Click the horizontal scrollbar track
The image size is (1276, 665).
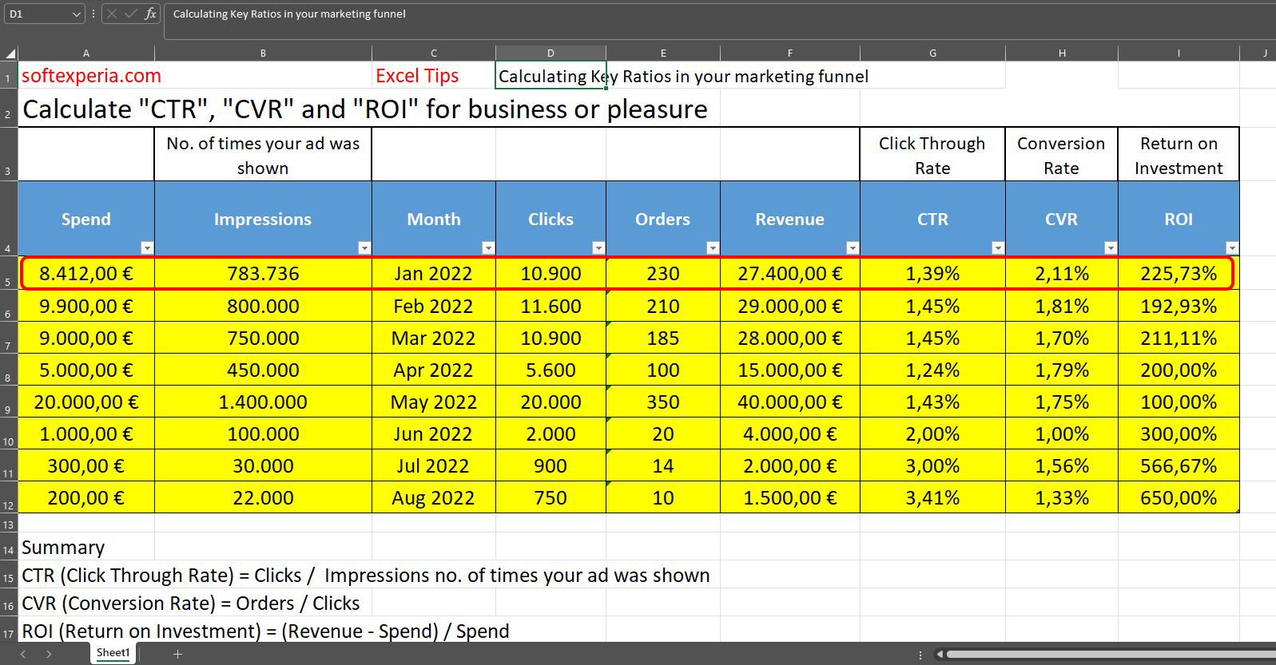tap(1119, 655)
